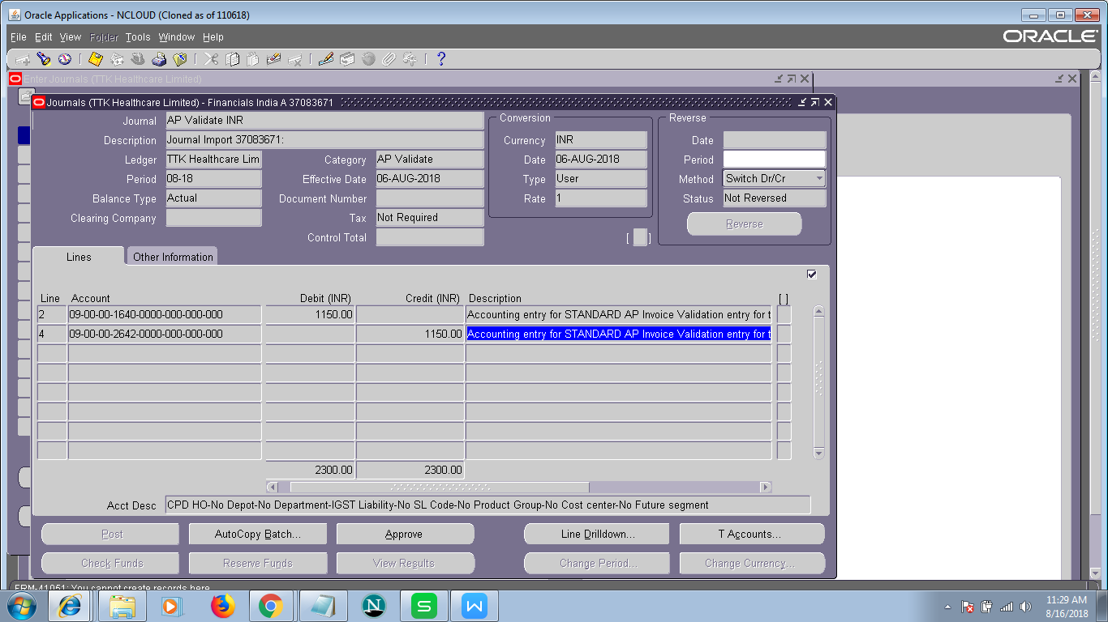Click the T Accounts button
1108x622 pixels.
coord(752,535)
